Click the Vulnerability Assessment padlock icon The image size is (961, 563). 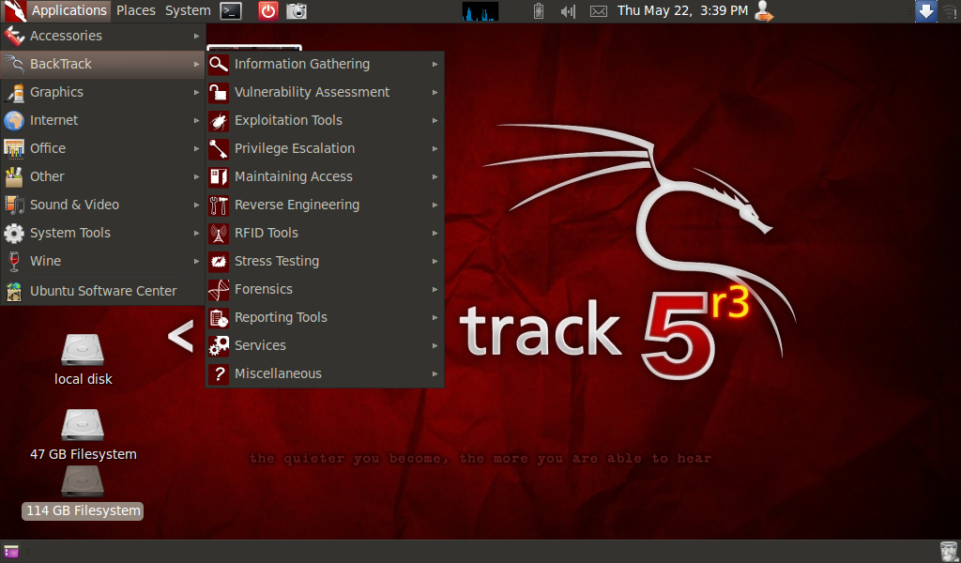pyautogui.click(x=219, y=92)
